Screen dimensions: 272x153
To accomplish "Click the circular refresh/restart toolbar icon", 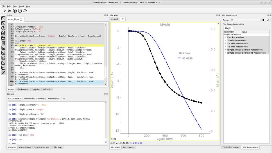I will 25,11.
